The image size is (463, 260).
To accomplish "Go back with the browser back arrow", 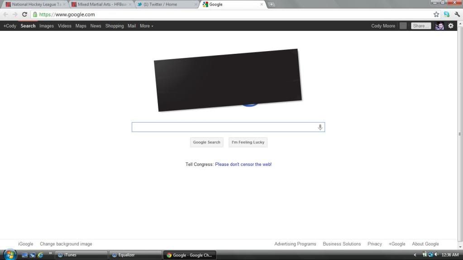I will [x=5, y=14].
